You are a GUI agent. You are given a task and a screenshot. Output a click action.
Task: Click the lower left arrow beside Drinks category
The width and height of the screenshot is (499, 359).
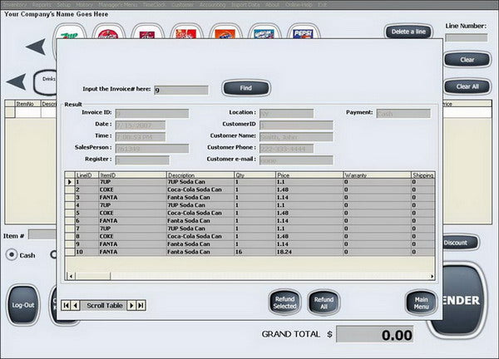pyautogui.click(x=17, y=81)
